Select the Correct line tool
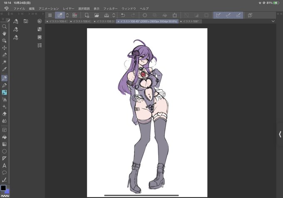Screen dimensions: 283x198 pos(4,180)
